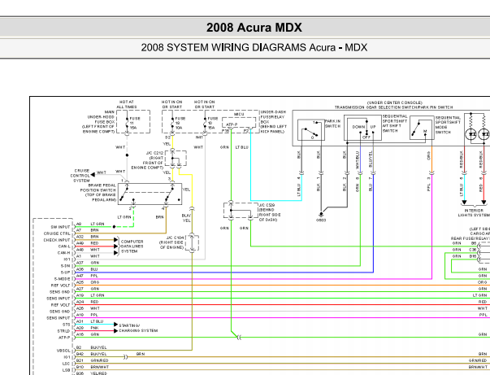490x375 pixels.
Task: Click pin 'B21' with GRN/RED wire
Action: click(80, 360)
